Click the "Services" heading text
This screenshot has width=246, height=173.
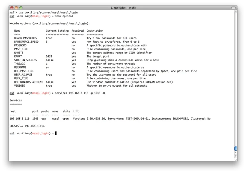16,100
